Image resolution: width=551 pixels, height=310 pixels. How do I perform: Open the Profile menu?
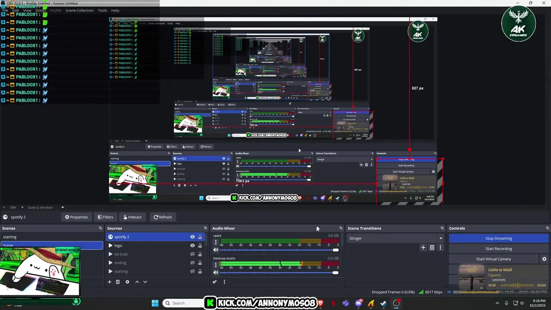56,10
